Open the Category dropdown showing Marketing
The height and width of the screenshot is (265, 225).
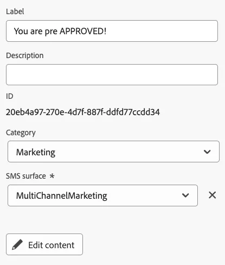[x=113, y=152]
